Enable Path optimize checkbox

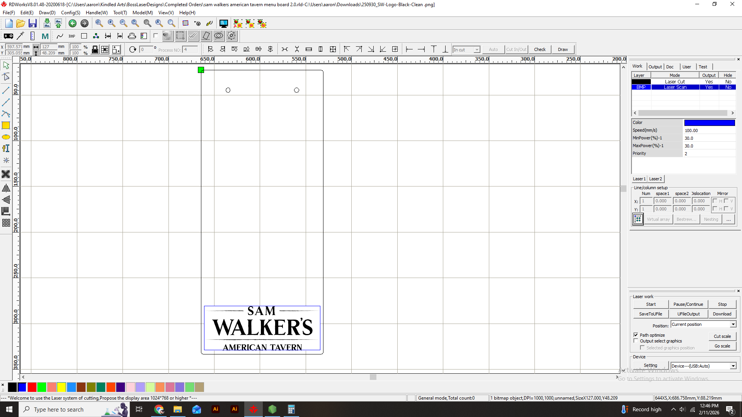pyautogui.click(x=636, y=335)
